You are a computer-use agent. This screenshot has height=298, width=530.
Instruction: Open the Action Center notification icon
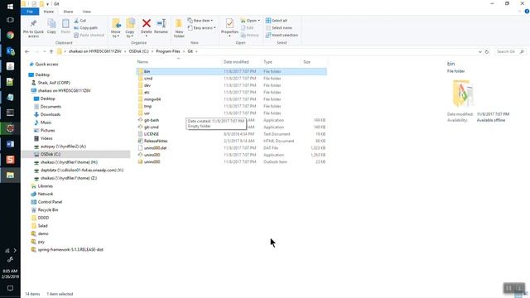(x=10, y=288)
